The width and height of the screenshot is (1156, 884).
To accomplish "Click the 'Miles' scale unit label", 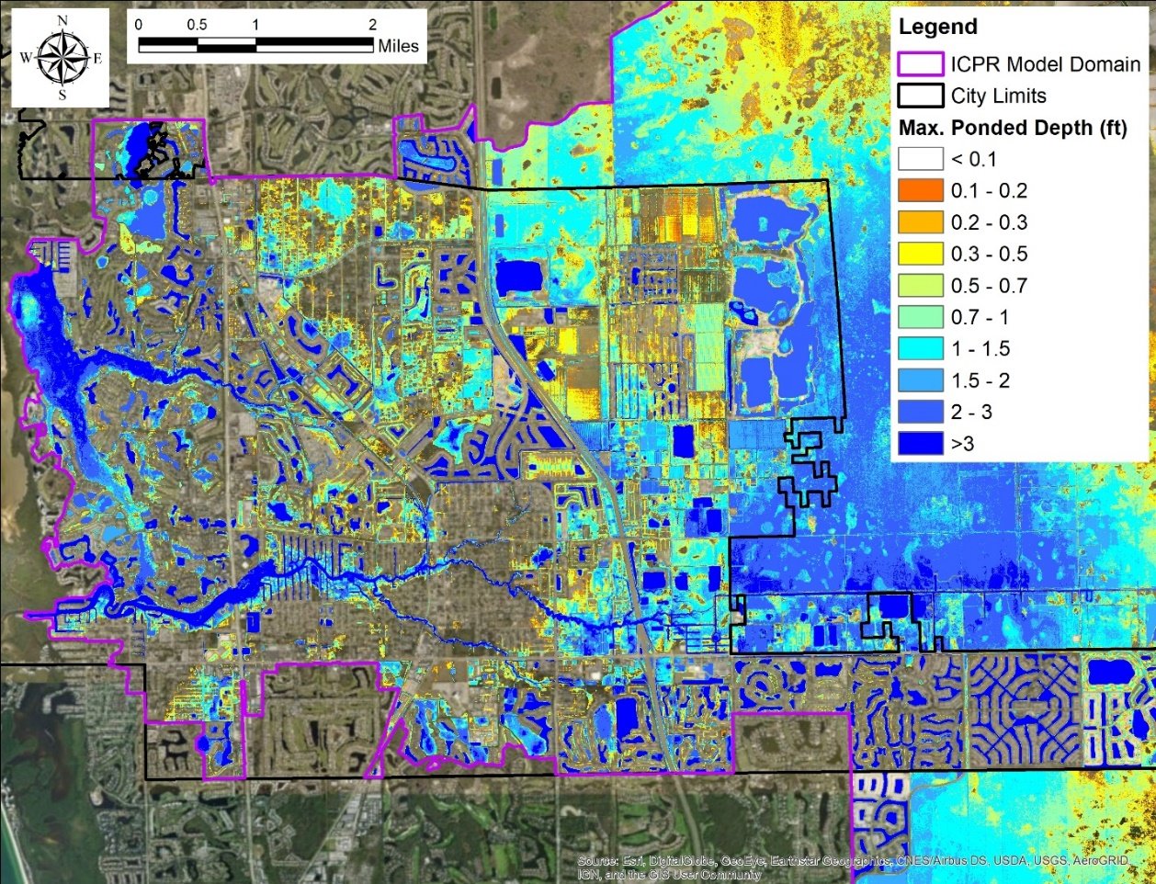I will tap(398, 45).
